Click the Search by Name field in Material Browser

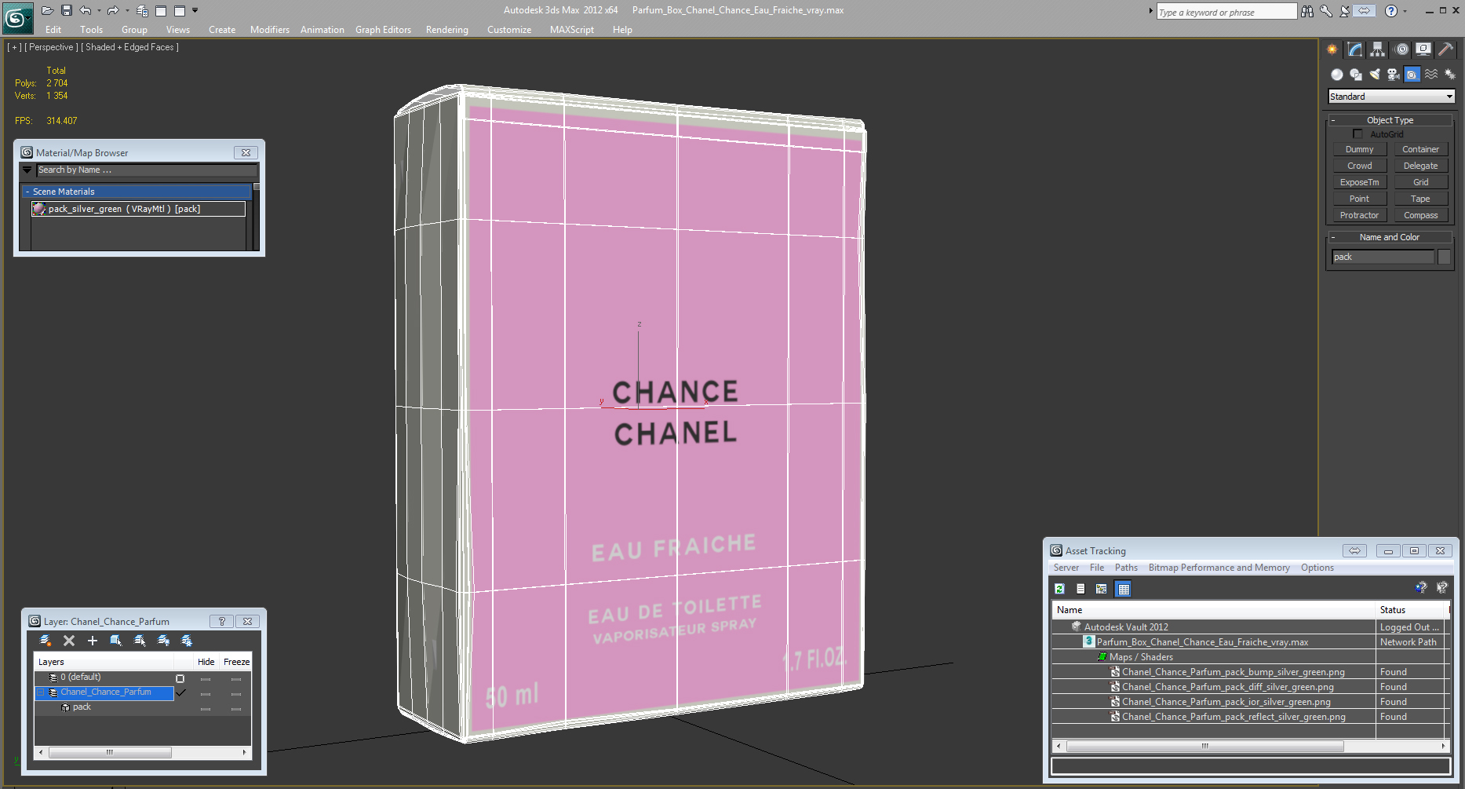coord(147,170)
